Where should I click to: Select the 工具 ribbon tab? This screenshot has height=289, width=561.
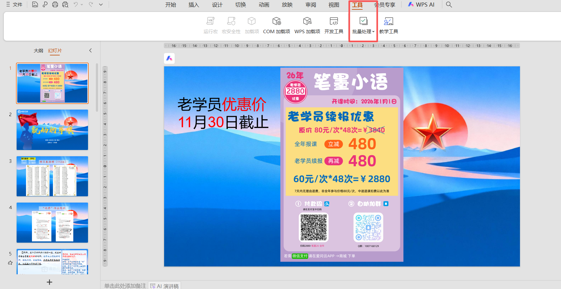pos(357,5)
